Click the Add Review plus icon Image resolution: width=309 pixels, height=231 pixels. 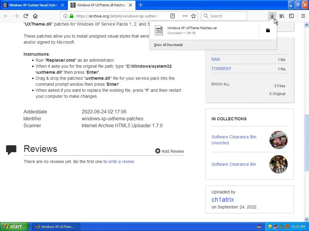[158, 151]
